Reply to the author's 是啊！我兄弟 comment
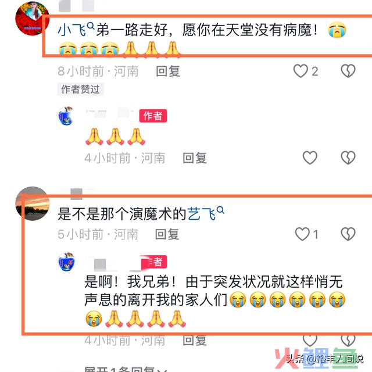The height and width of the screenshot is (372, 372). point(195,341)
